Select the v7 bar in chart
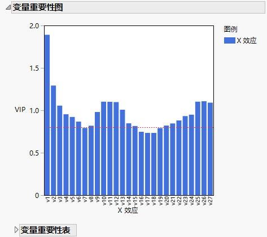This screenshot has height=237, width=267. pyautogui.click(x=85, y=162)
